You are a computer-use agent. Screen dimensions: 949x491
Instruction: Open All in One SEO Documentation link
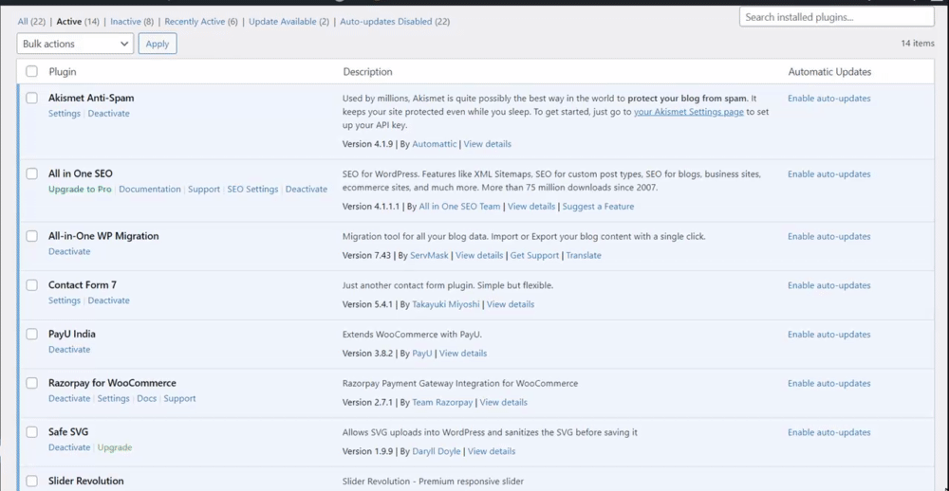point(150,190)
